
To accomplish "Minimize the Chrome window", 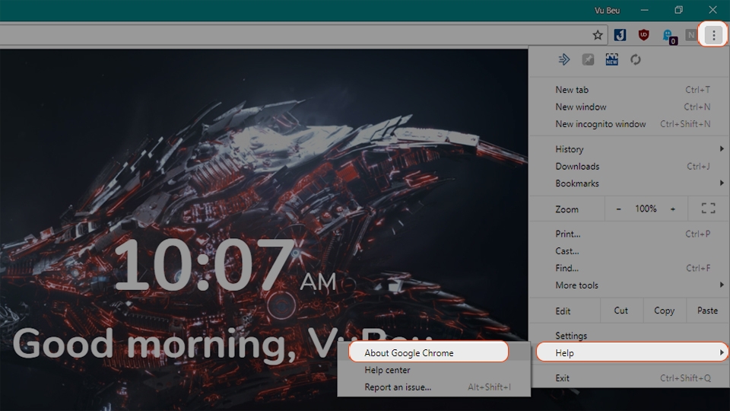I will 644,10.
